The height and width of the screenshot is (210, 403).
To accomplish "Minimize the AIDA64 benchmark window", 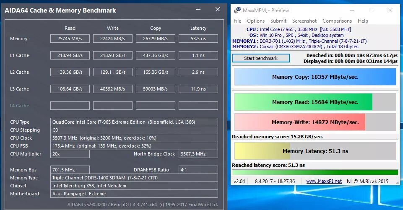I will [198, 10].
